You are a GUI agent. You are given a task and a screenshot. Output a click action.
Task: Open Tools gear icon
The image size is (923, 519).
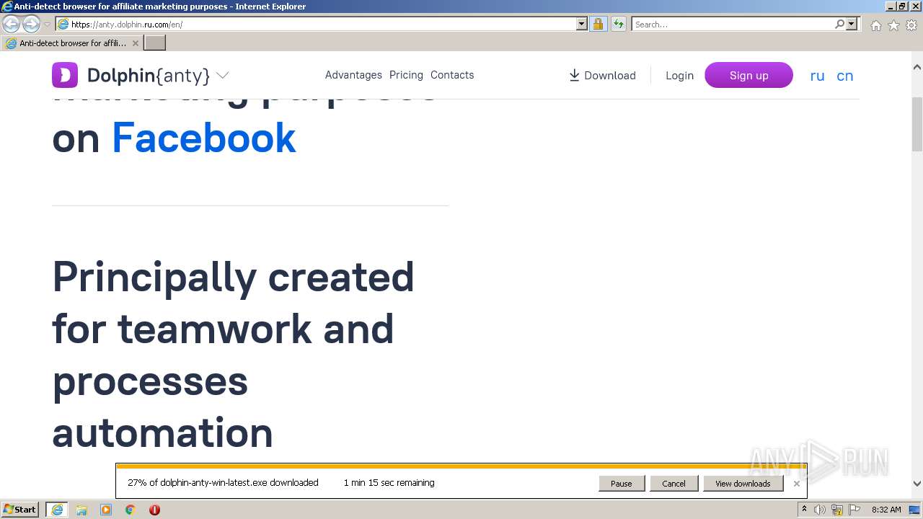[x=911, y=25]
